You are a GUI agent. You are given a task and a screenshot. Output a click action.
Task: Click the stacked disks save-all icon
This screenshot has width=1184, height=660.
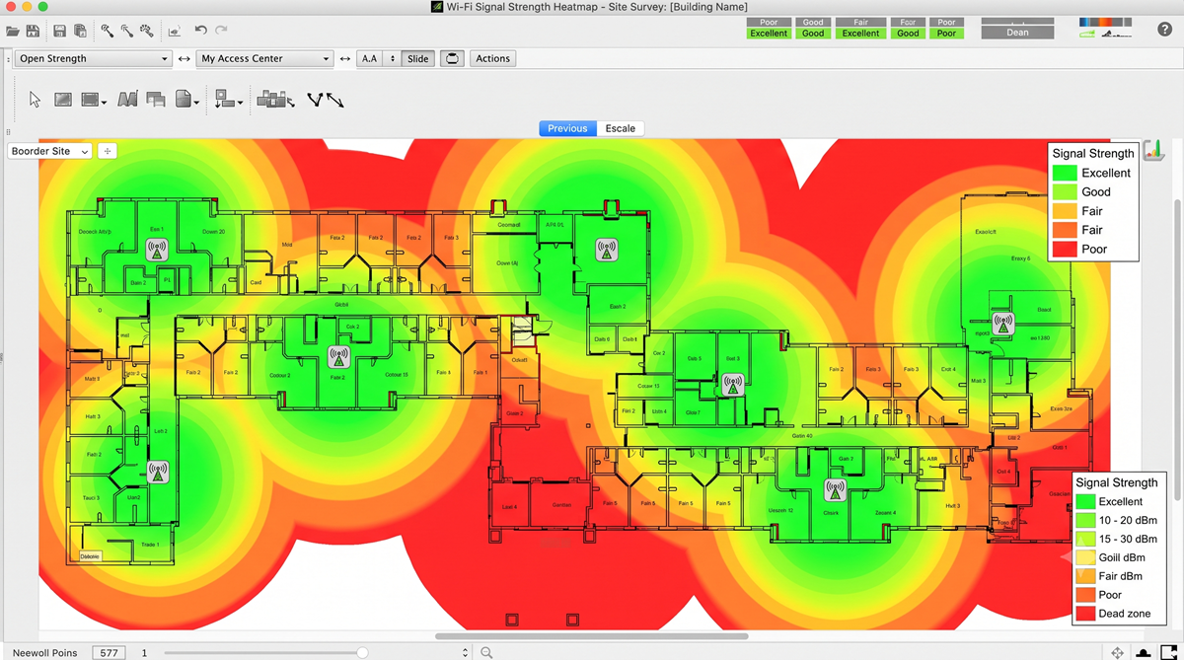point(80,32)
